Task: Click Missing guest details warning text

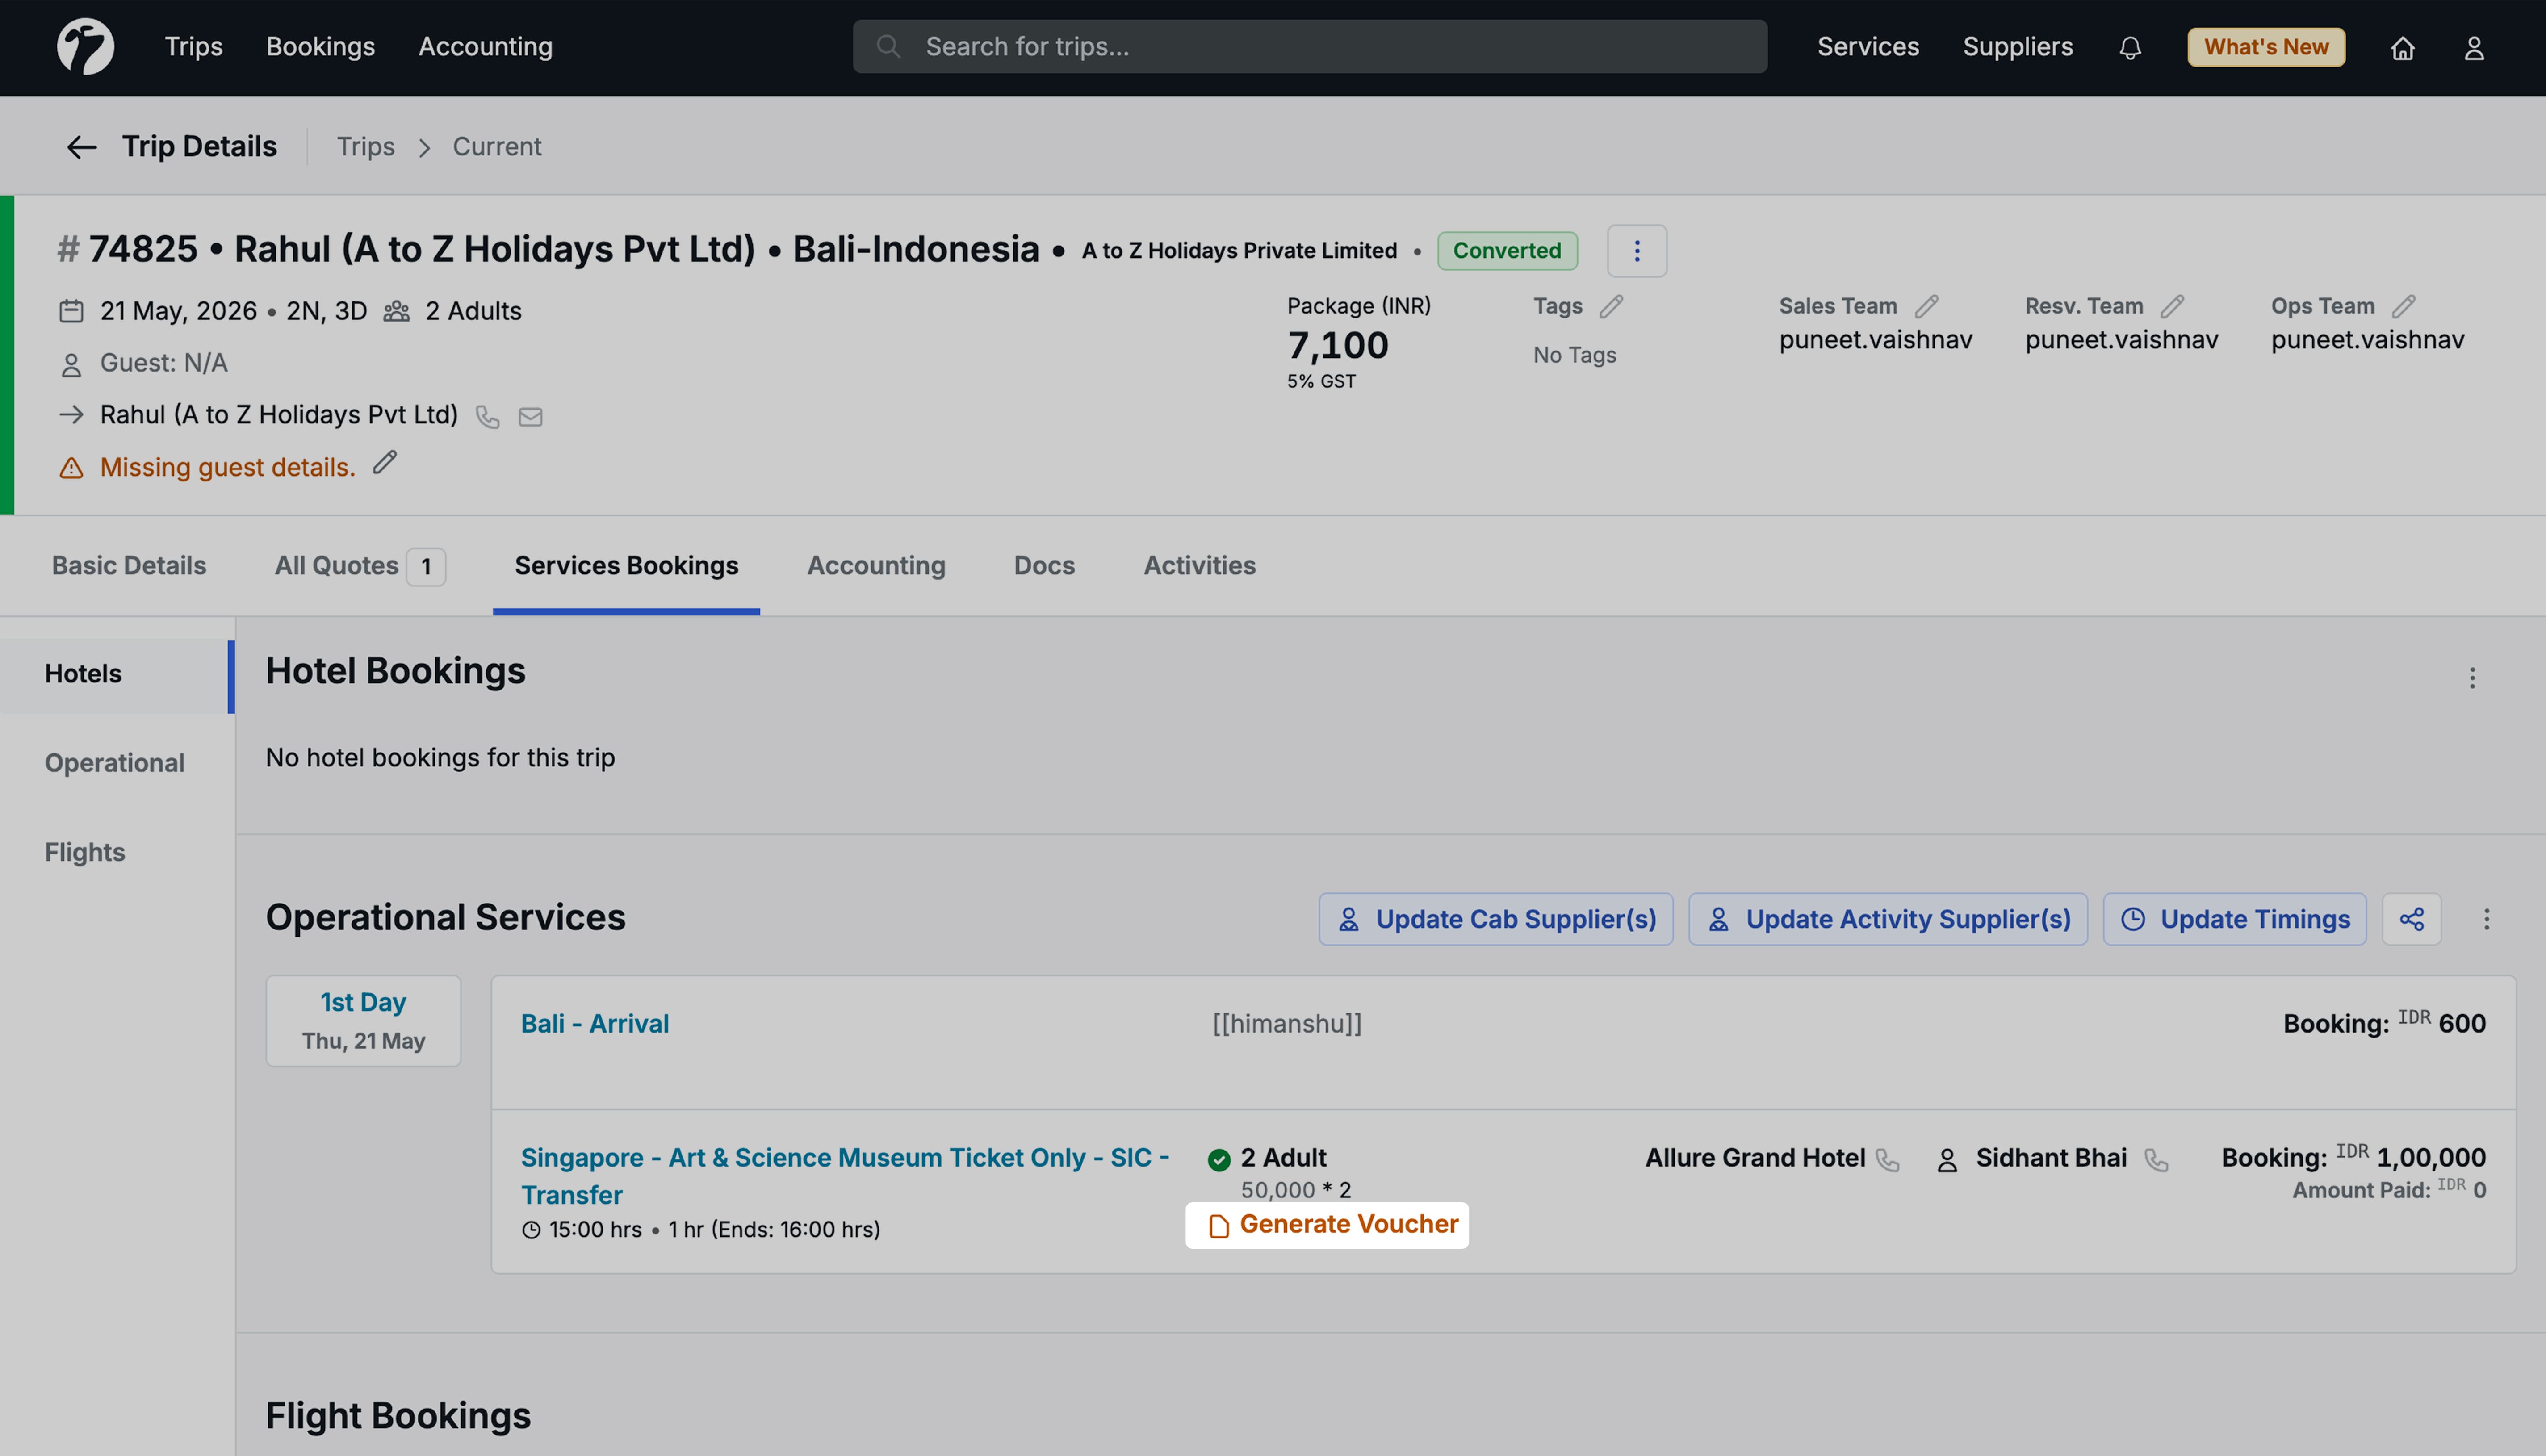Action: [x=227, y=467]
